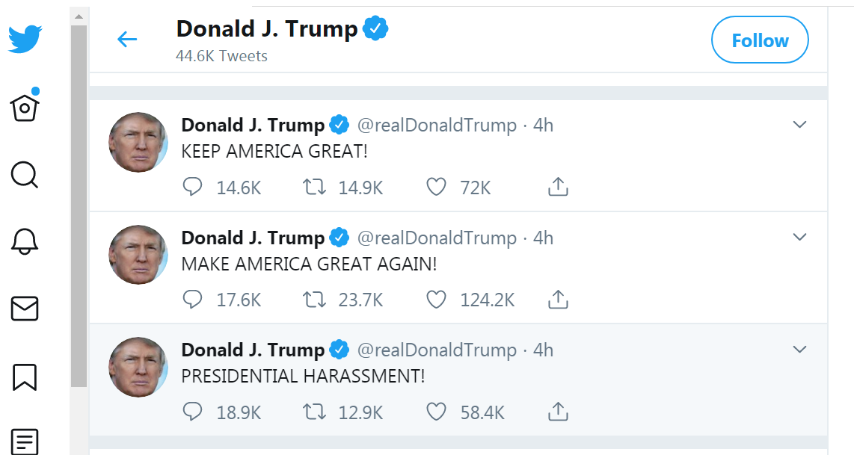Open chevron menu on MAKE AMERICA GREAT AGAIN tweet

coord(799,238)
